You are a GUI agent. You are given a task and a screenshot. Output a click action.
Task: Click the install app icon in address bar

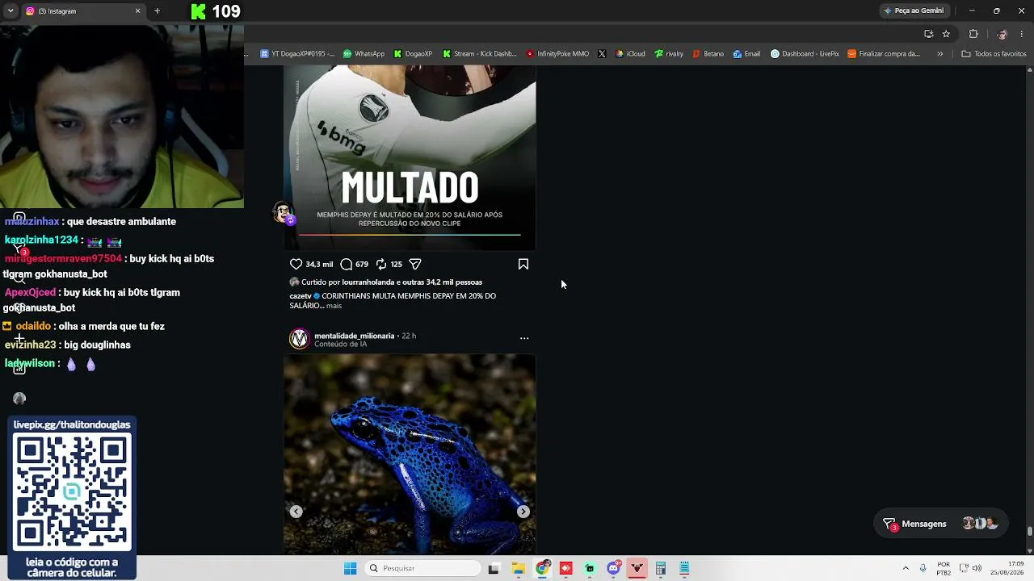[x=928, y=34]
